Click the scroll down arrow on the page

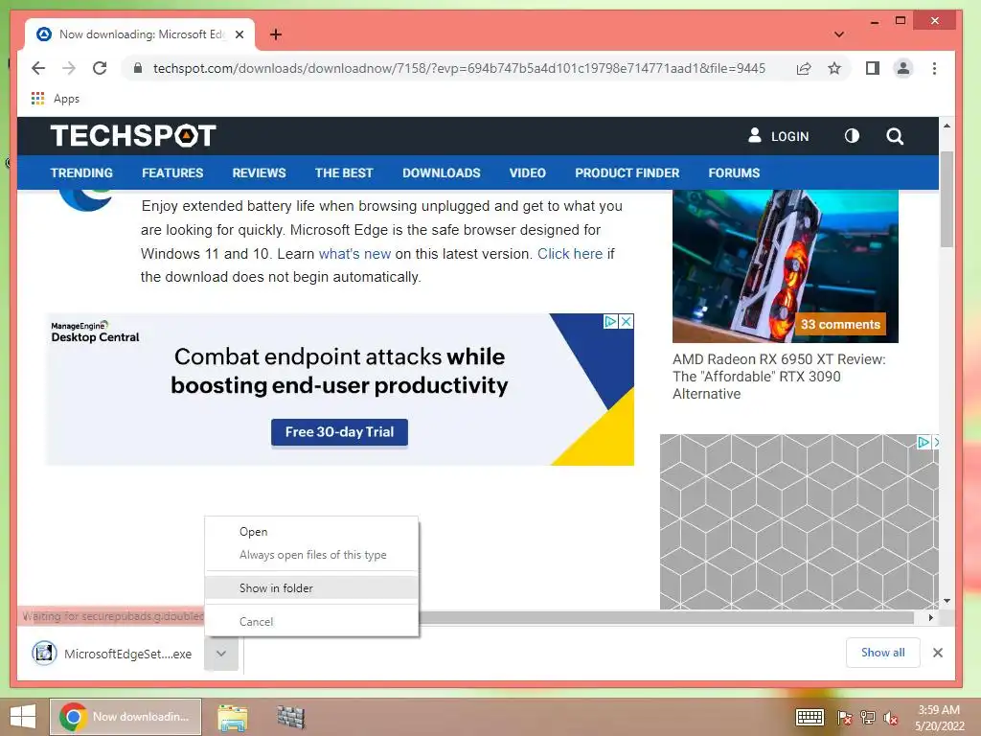[x=947, y=601]
